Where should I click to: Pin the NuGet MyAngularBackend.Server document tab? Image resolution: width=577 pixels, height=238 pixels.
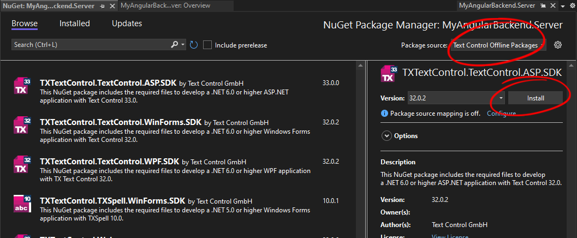[x=102, y=6]
